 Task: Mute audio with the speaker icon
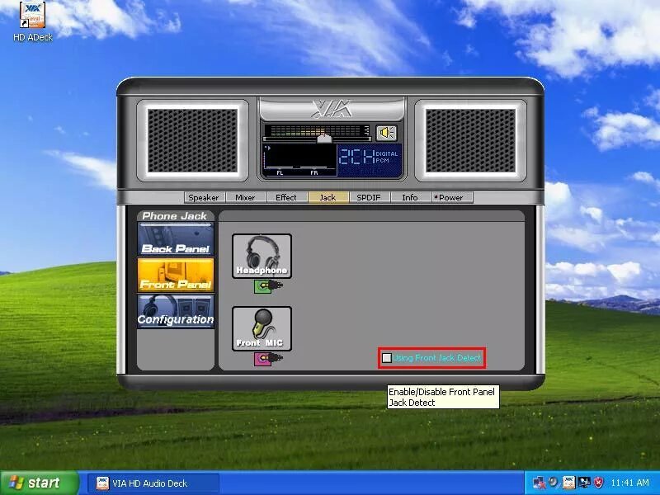coord(386,133)
